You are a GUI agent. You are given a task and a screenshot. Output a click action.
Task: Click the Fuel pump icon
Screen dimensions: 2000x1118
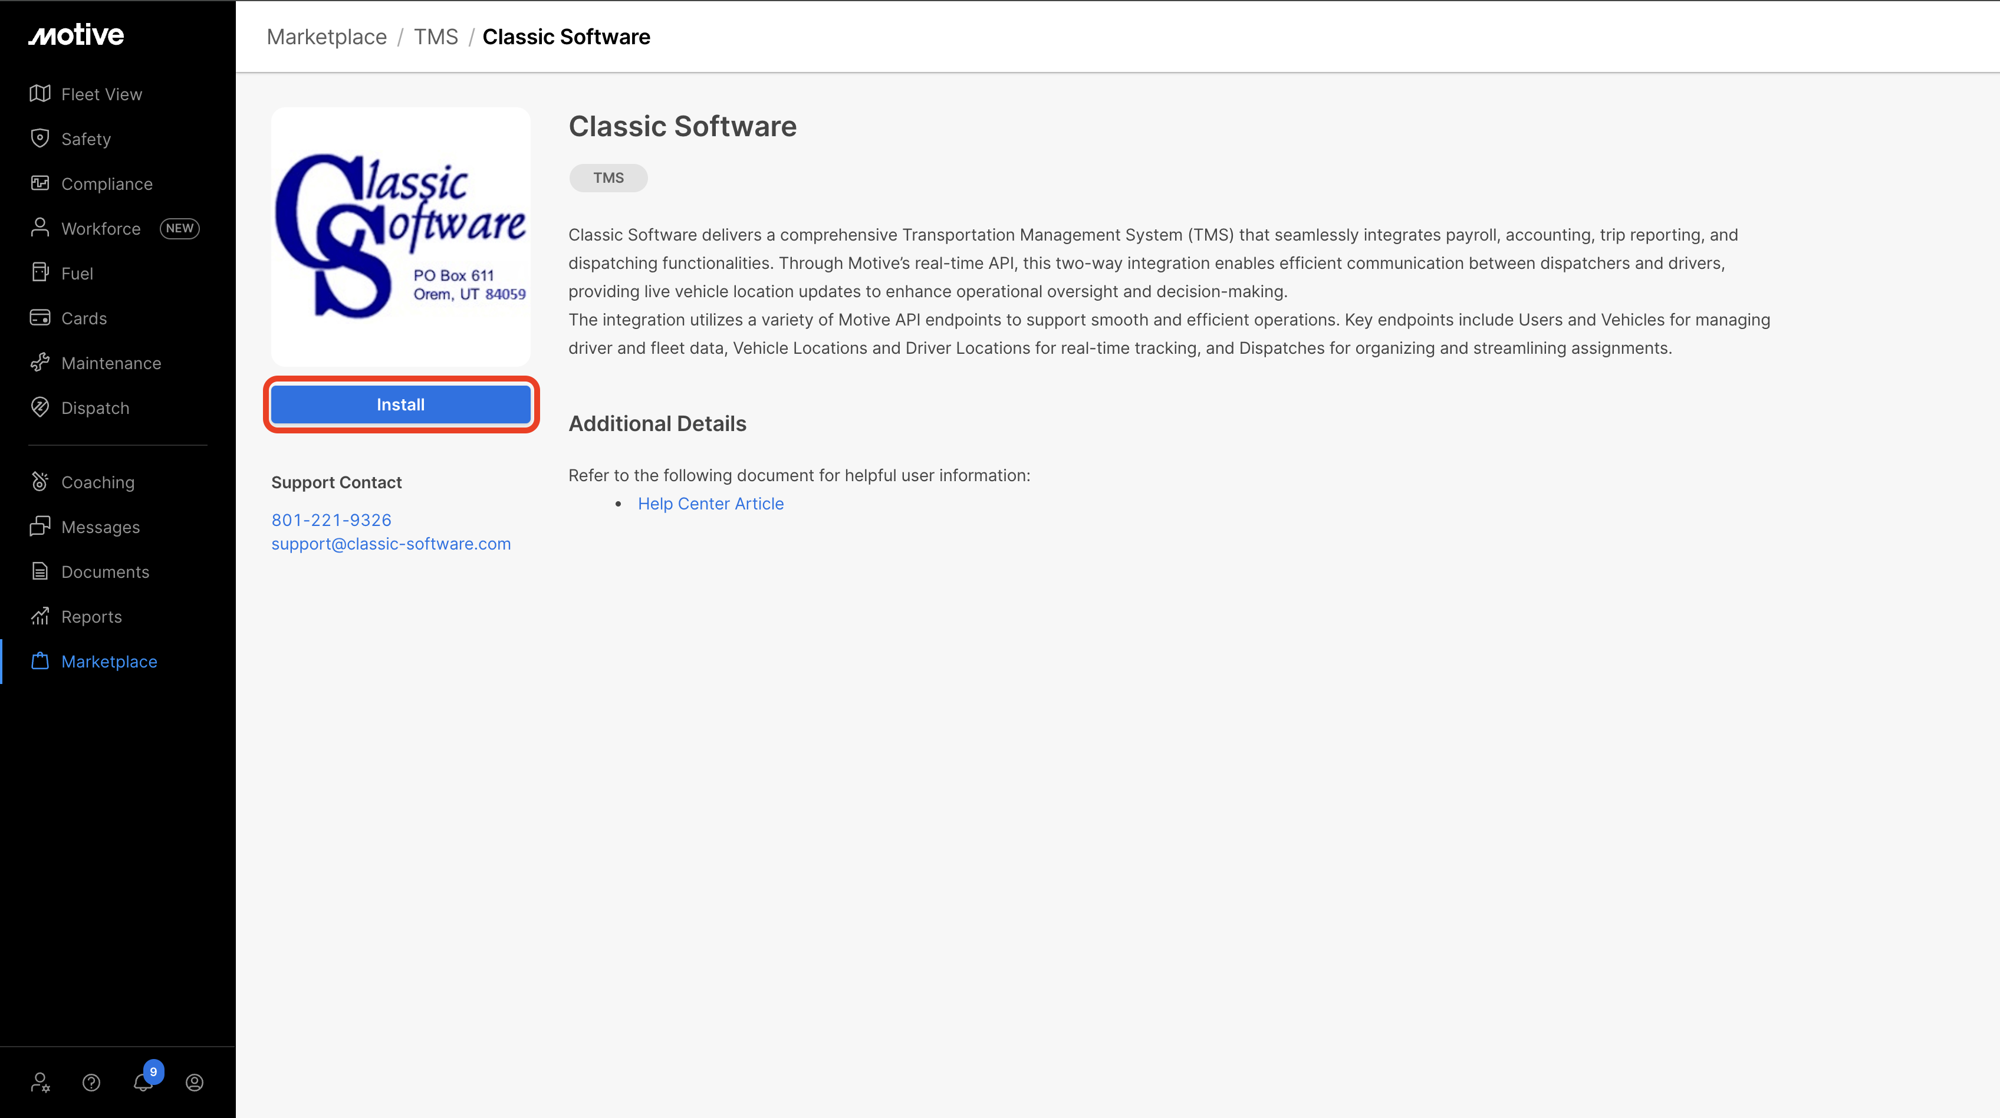pos(40,273)
